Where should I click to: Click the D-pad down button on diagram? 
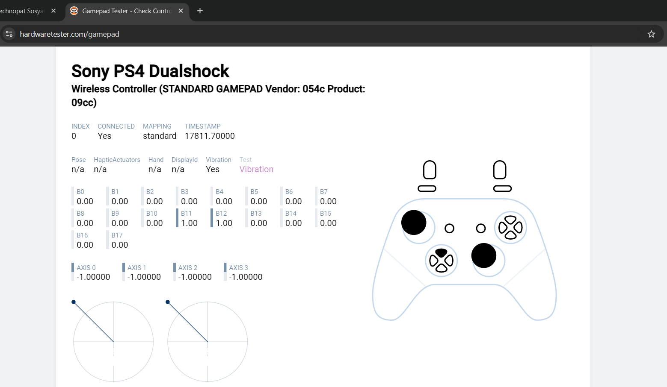tap(441, 268)
